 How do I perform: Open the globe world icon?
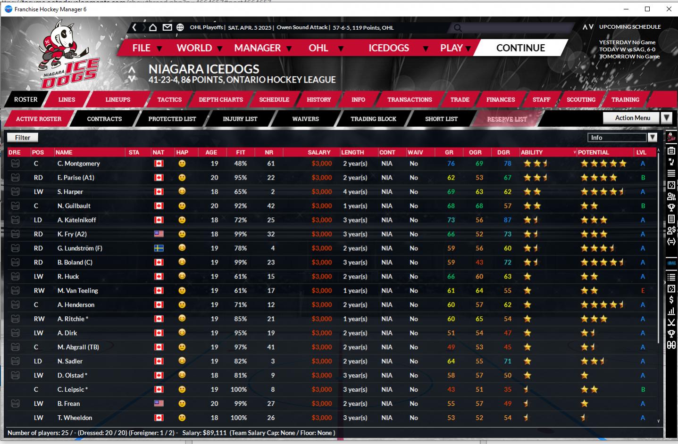click(x=180, y=27)
